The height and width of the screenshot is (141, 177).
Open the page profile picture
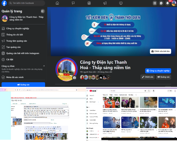point(67,69)
